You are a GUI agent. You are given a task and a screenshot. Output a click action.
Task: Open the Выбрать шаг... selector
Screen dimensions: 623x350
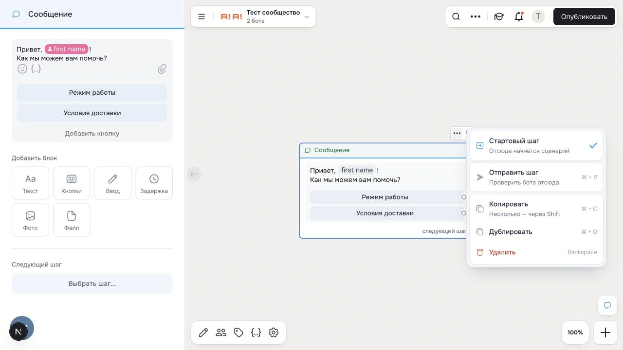[x=92, y=283]
